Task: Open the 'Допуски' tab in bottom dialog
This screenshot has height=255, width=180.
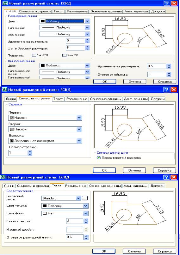Action: pos(157,185)
